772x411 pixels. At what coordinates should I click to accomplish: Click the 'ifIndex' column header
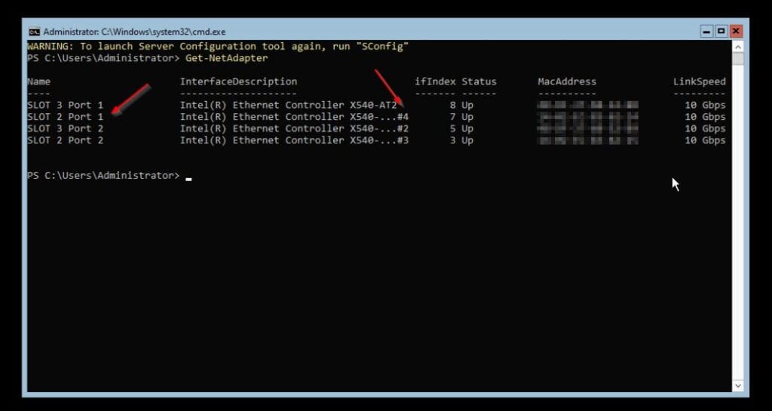coord(435,81)
